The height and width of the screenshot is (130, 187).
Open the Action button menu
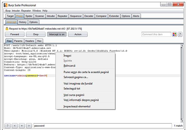(x=78, y=34)
